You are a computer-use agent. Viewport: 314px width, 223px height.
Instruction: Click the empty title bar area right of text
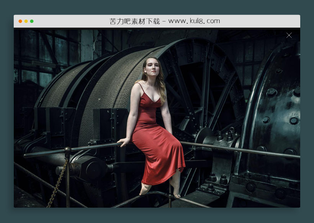coord(260,21)
